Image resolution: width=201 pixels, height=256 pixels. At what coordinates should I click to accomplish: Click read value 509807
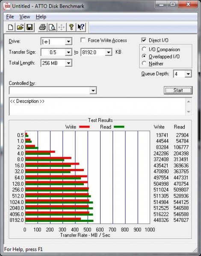181,190
